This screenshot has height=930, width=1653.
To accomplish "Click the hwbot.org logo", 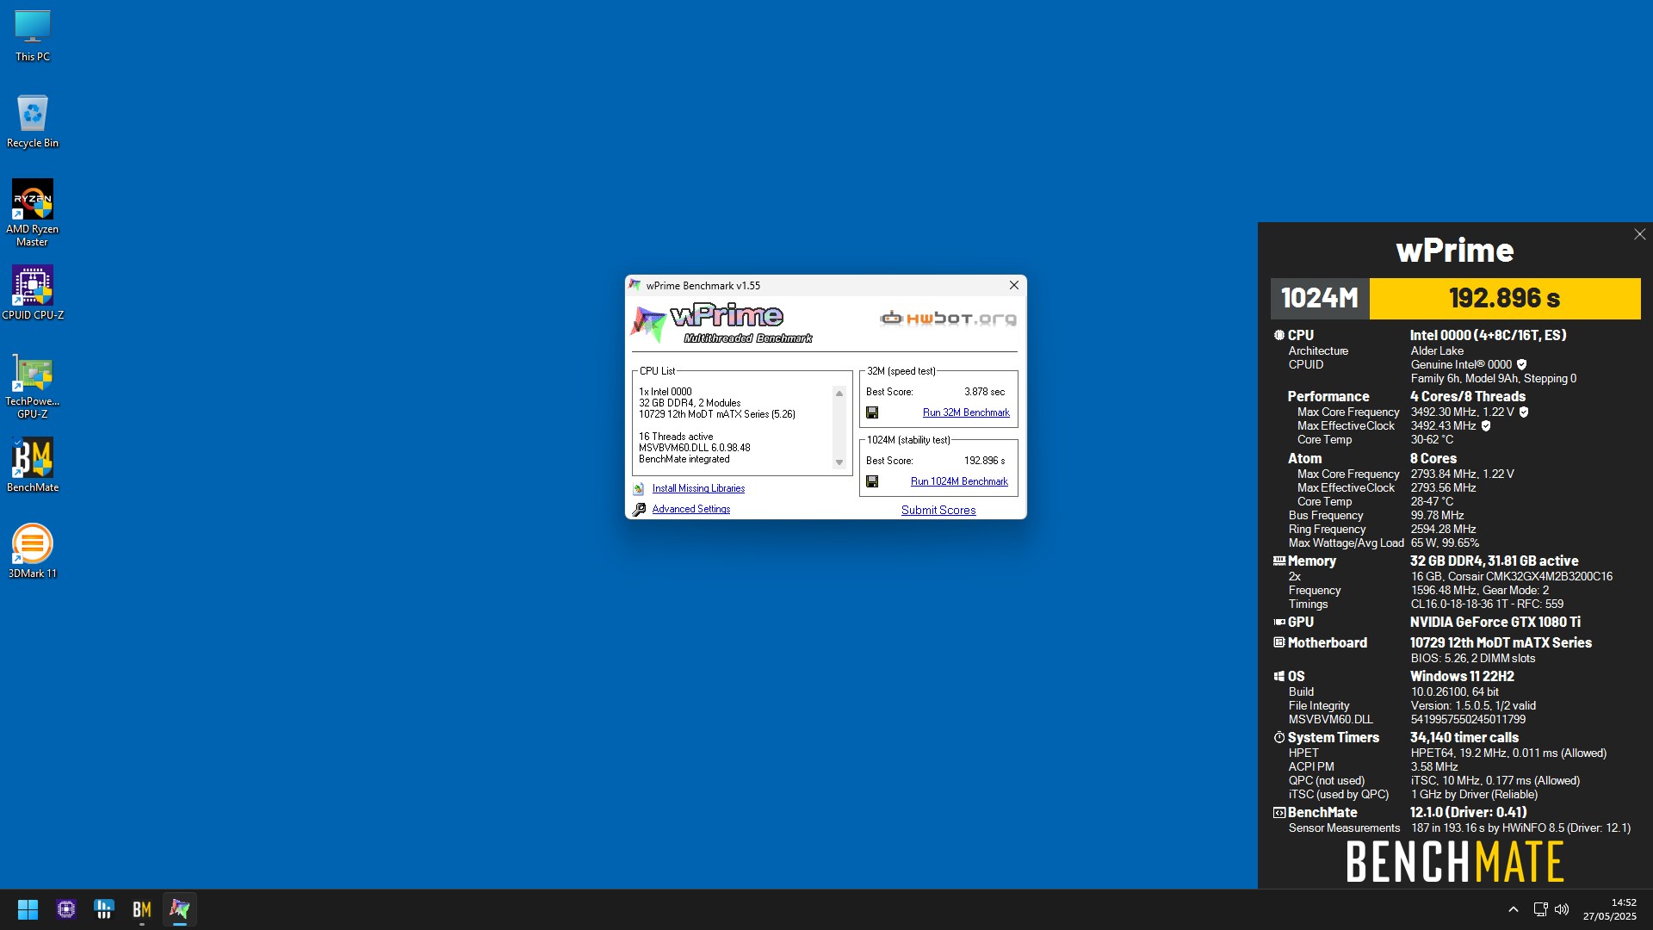I will click(948, 319).
